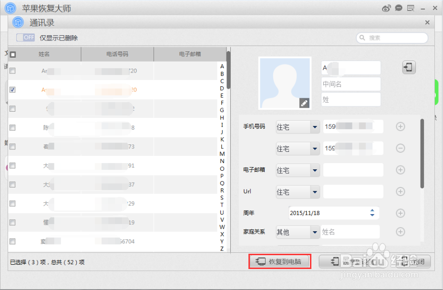Check the first contact row ending 720
Viewport: 443px width, 290px height.
tap(12, 71)
